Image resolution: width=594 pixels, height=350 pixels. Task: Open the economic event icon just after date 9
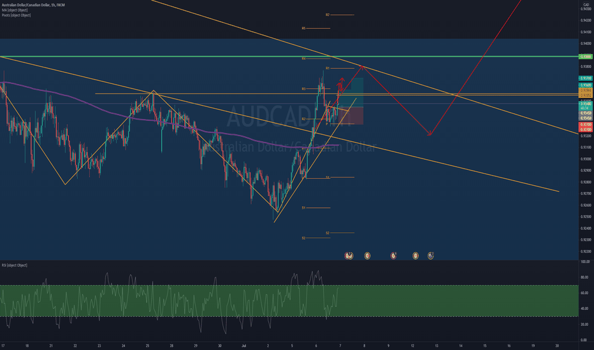pyautogui.click(x=393, y=256)
